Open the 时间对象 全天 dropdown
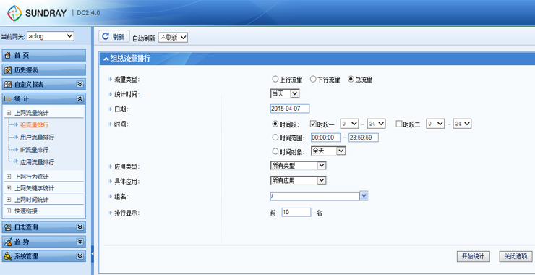 click(328, 151)
